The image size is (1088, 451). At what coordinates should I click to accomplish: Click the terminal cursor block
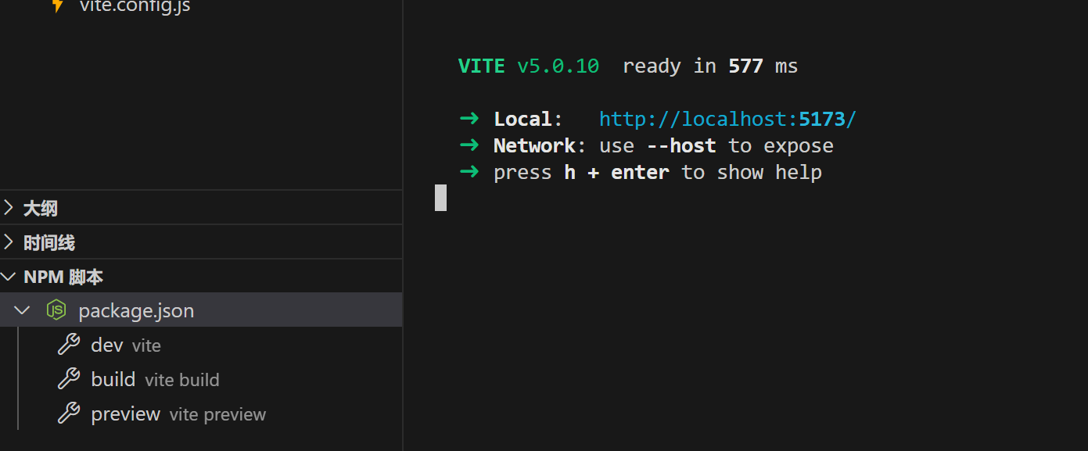click(440, 198)
